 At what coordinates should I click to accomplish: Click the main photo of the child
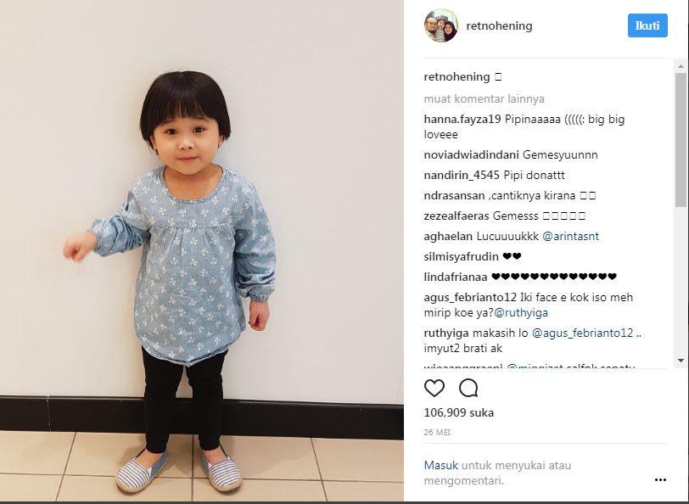pyautogui.click(x=202, y=250)
